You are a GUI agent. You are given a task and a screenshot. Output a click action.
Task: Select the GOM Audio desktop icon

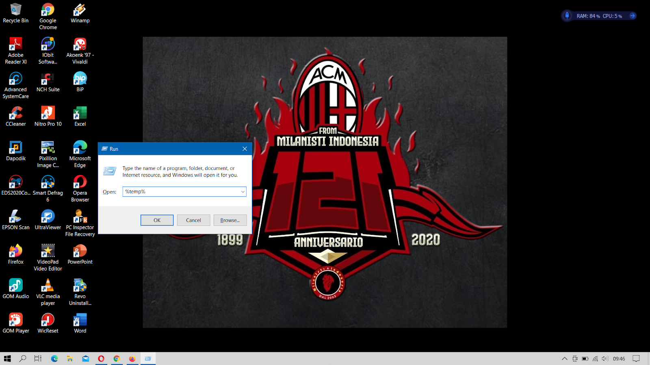tap(15, 289)
